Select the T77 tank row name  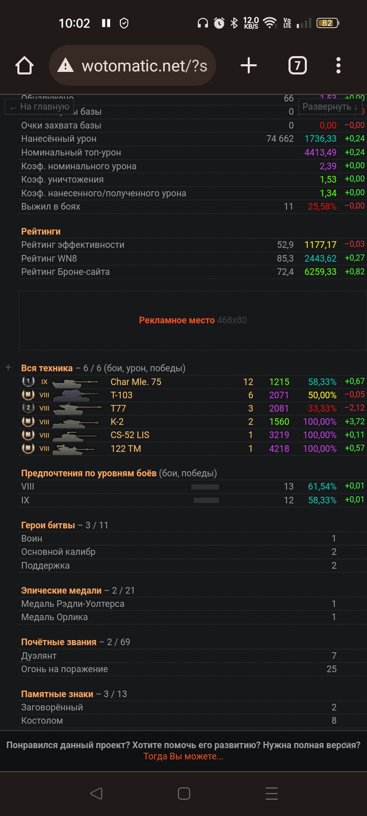coord(118,409)
